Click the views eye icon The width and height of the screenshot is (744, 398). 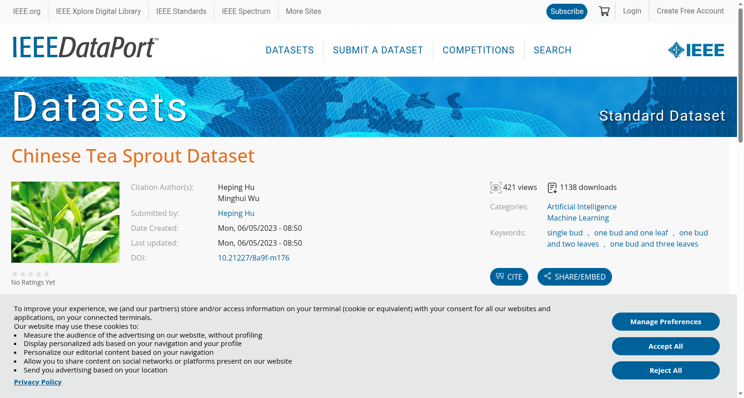(x=496, y=188)
